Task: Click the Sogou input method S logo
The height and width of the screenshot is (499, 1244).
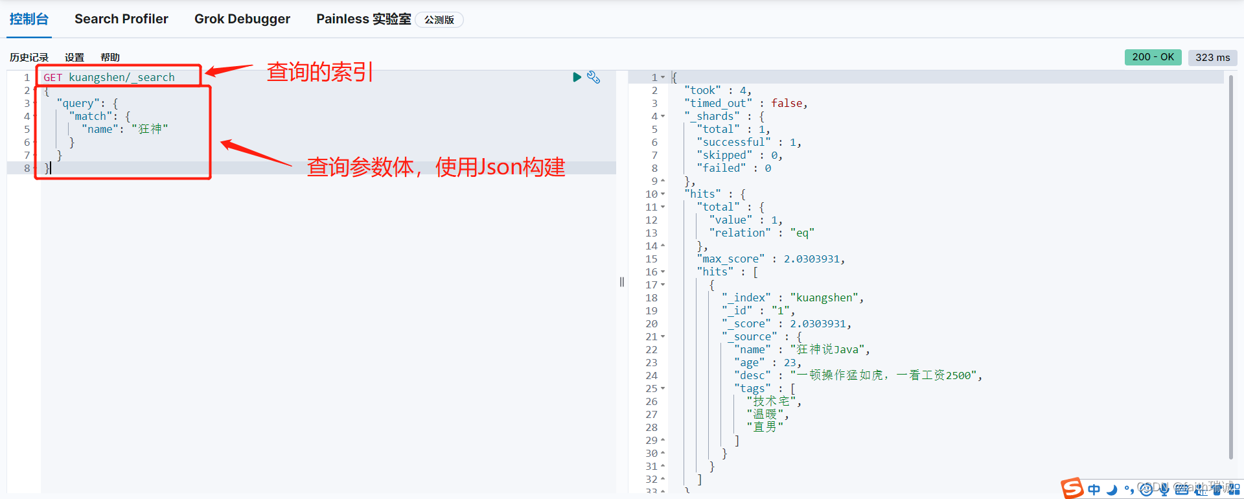Action: click(1072, 488)
